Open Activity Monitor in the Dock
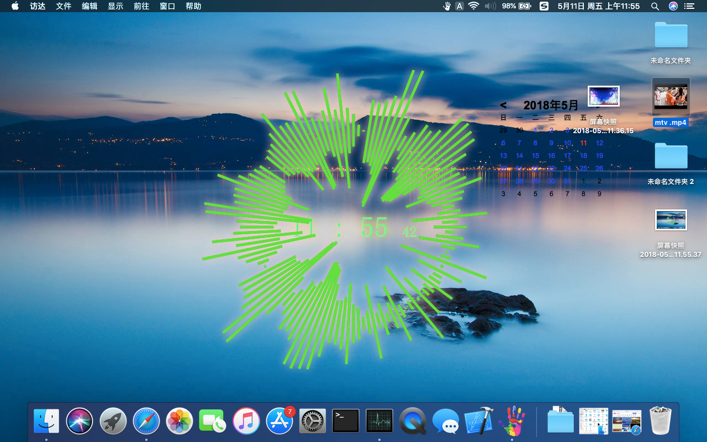 379,422
